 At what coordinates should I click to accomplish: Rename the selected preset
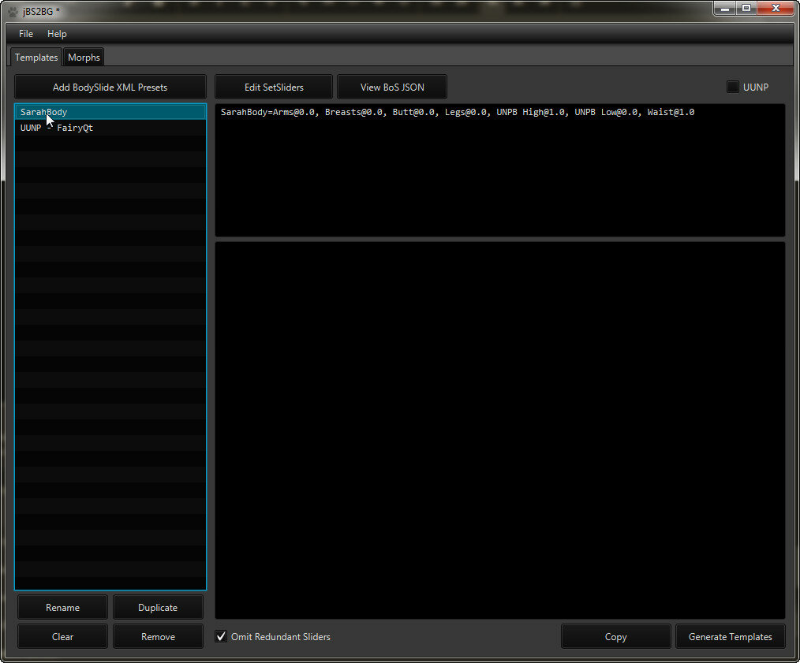pos(63,607)
